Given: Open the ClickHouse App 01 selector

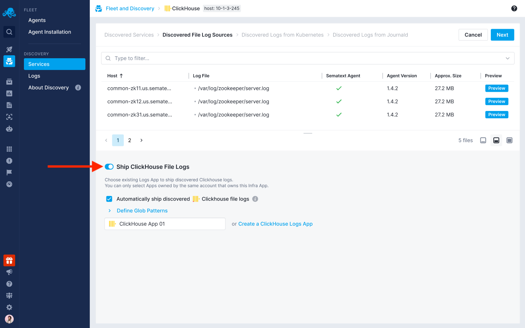Looking at the screenshot, I should [165, 224].
